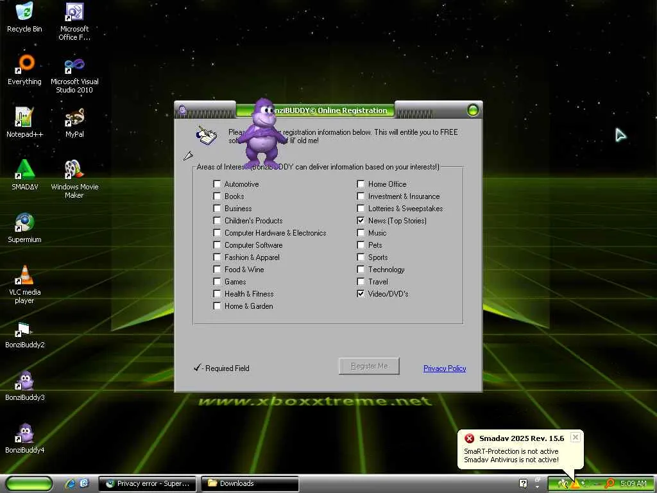Screen dimensions: 657x493
Task: Launch Notepad++ desktop shortcut
Action: [24, 123]
